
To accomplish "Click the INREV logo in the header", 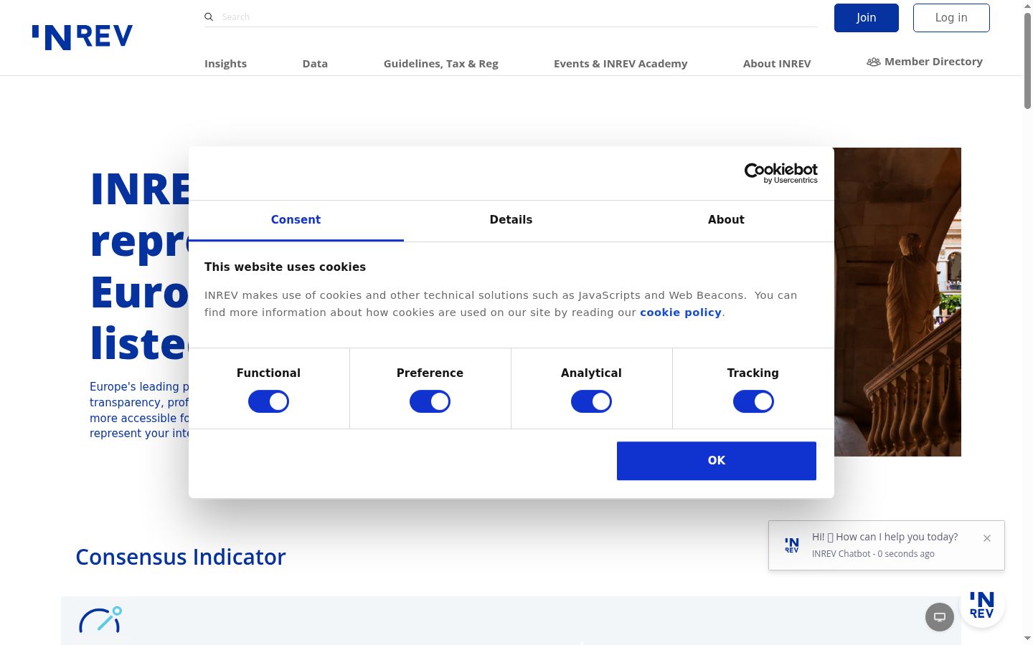I will pos(82,37).
